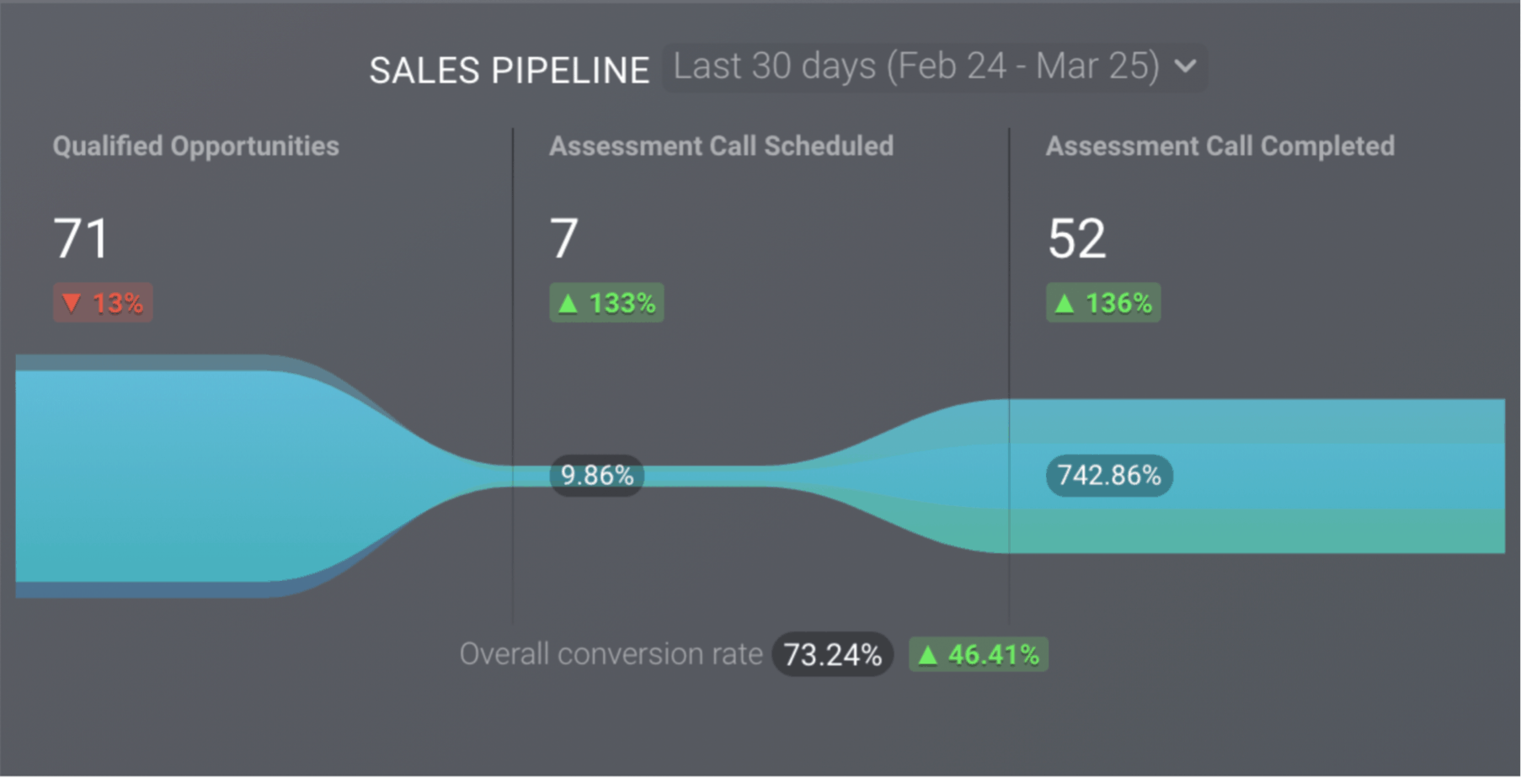1521x778 pixels.
Task: Select the 742.86% conversion rate pill
Action: pyautogui.click(x=1109, y=476)
